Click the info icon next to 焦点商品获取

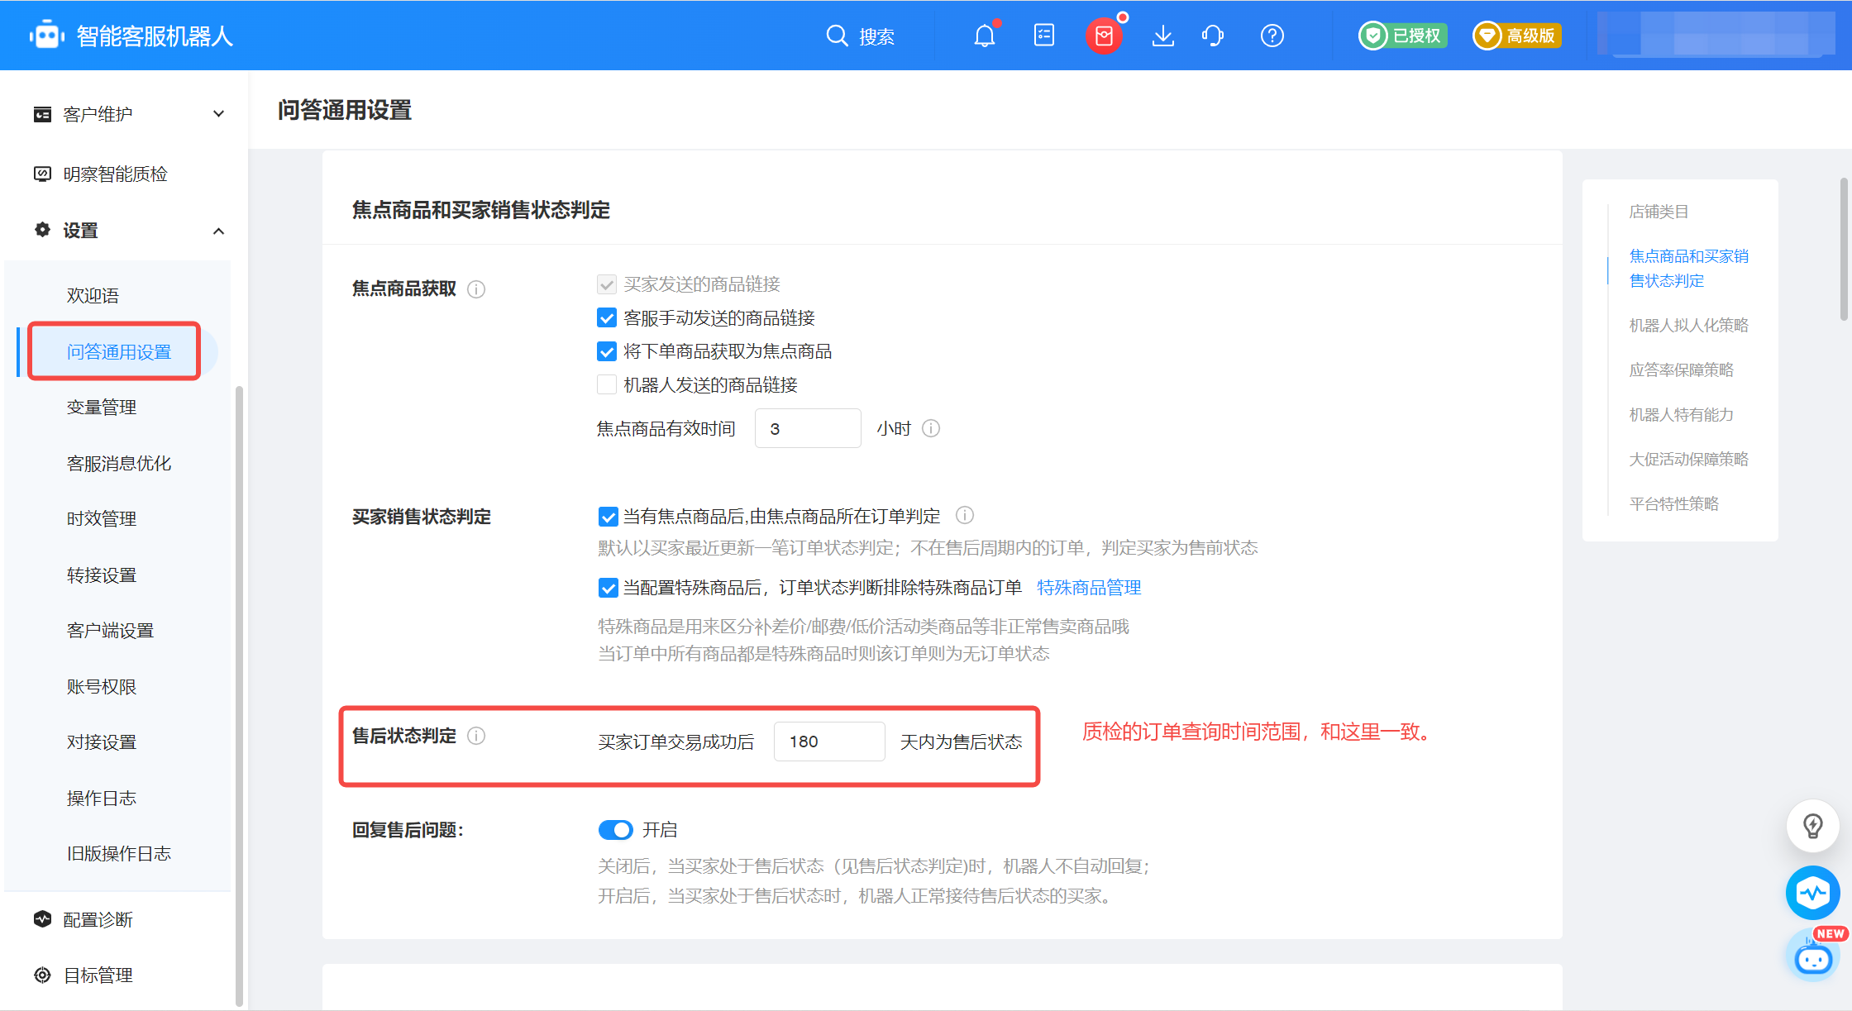476,289
